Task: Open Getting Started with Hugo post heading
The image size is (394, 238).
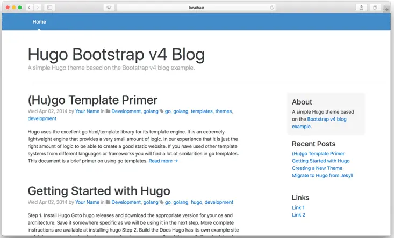Action: coord(99,191)
